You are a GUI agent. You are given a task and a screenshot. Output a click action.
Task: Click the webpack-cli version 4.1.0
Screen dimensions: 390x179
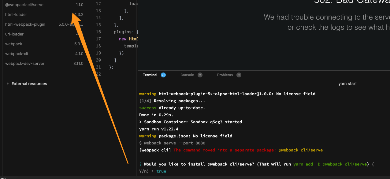coord(79,54)
